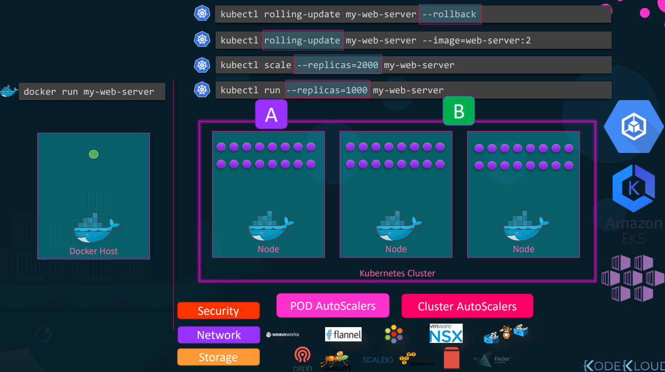665x372 pixels.
Task: Click the flannel logo
Action: pos(343,335)
